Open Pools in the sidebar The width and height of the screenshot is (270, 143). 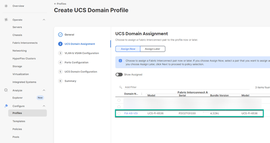[16, 137]
